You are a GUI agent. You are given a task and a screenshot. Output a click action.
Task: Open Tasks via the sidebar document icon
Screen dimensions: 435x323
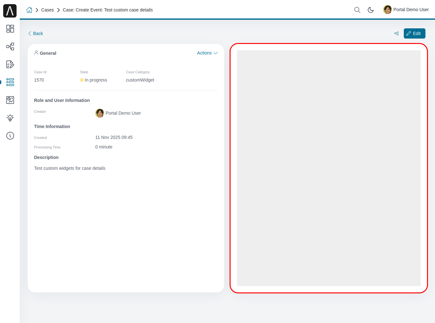pyautogui.click(x=10, y=64)
